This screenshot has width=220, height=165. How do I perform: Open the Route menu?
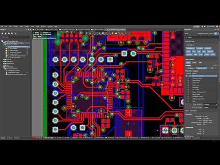(38, 27)
